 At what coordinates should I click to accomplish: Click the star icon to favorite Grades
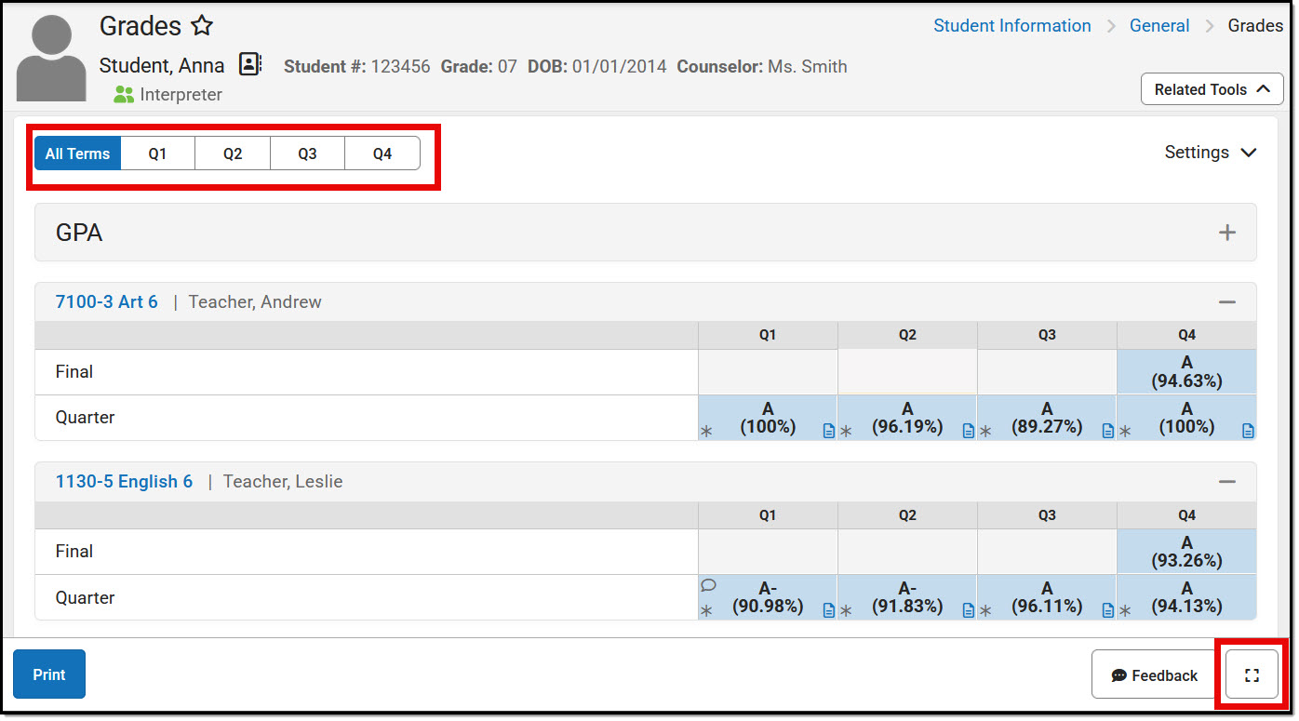coord(202,26)
